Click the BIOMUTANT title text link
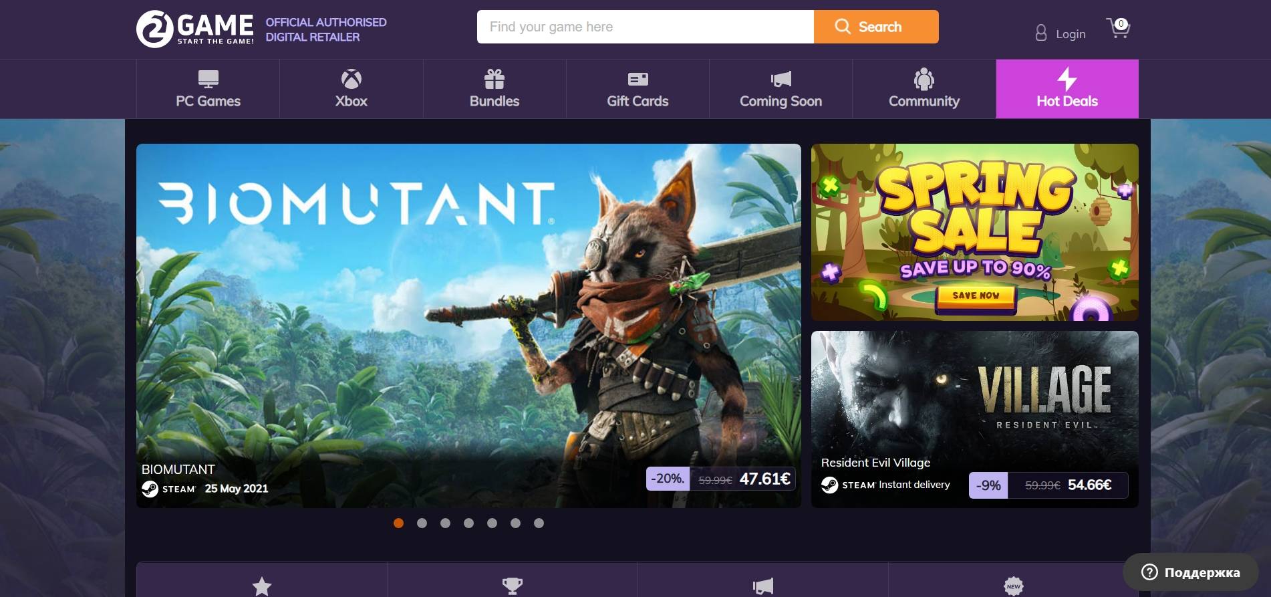Screen dimensions: 1271x597 [178, 469]
